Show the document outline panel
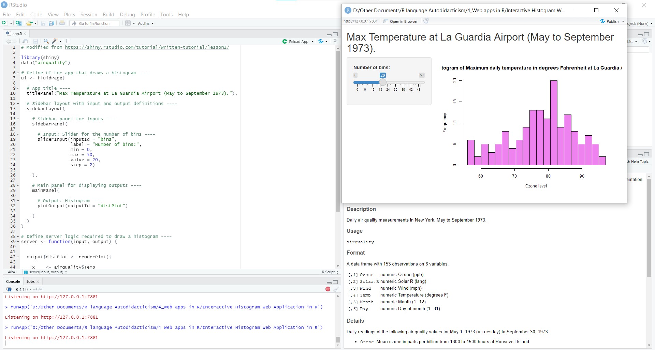 click(69, 41)
